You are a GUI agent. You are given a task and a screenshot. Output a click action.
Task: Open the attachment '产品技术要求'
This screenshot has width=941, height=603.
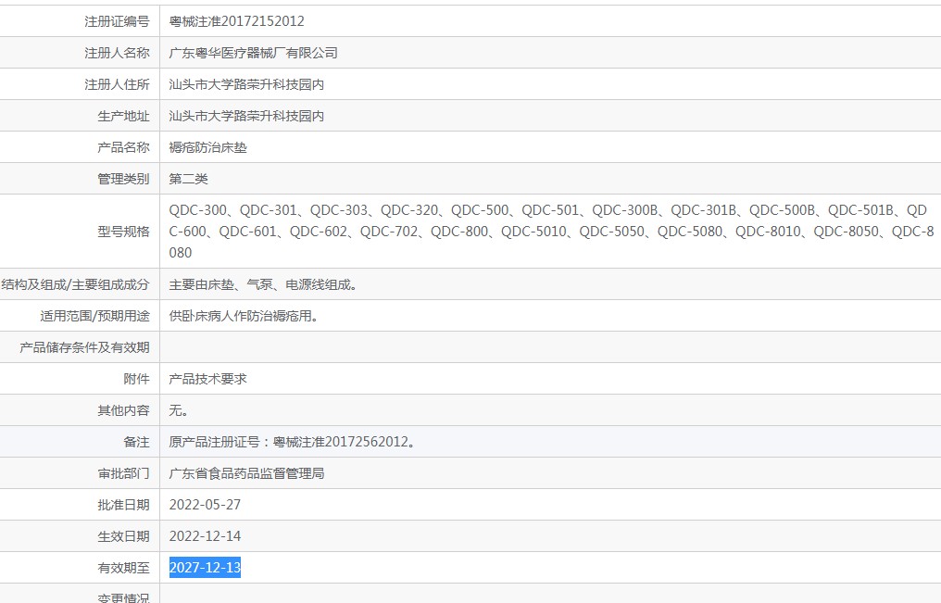pos(207,379)
